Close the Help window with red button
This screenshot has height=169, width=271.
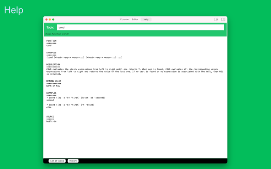click(46, 19)
